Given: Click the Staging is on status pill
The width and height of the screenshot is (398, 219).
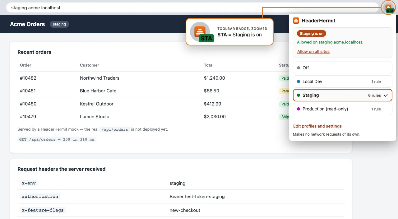Looking at the screenshot, I should point(312,33).
